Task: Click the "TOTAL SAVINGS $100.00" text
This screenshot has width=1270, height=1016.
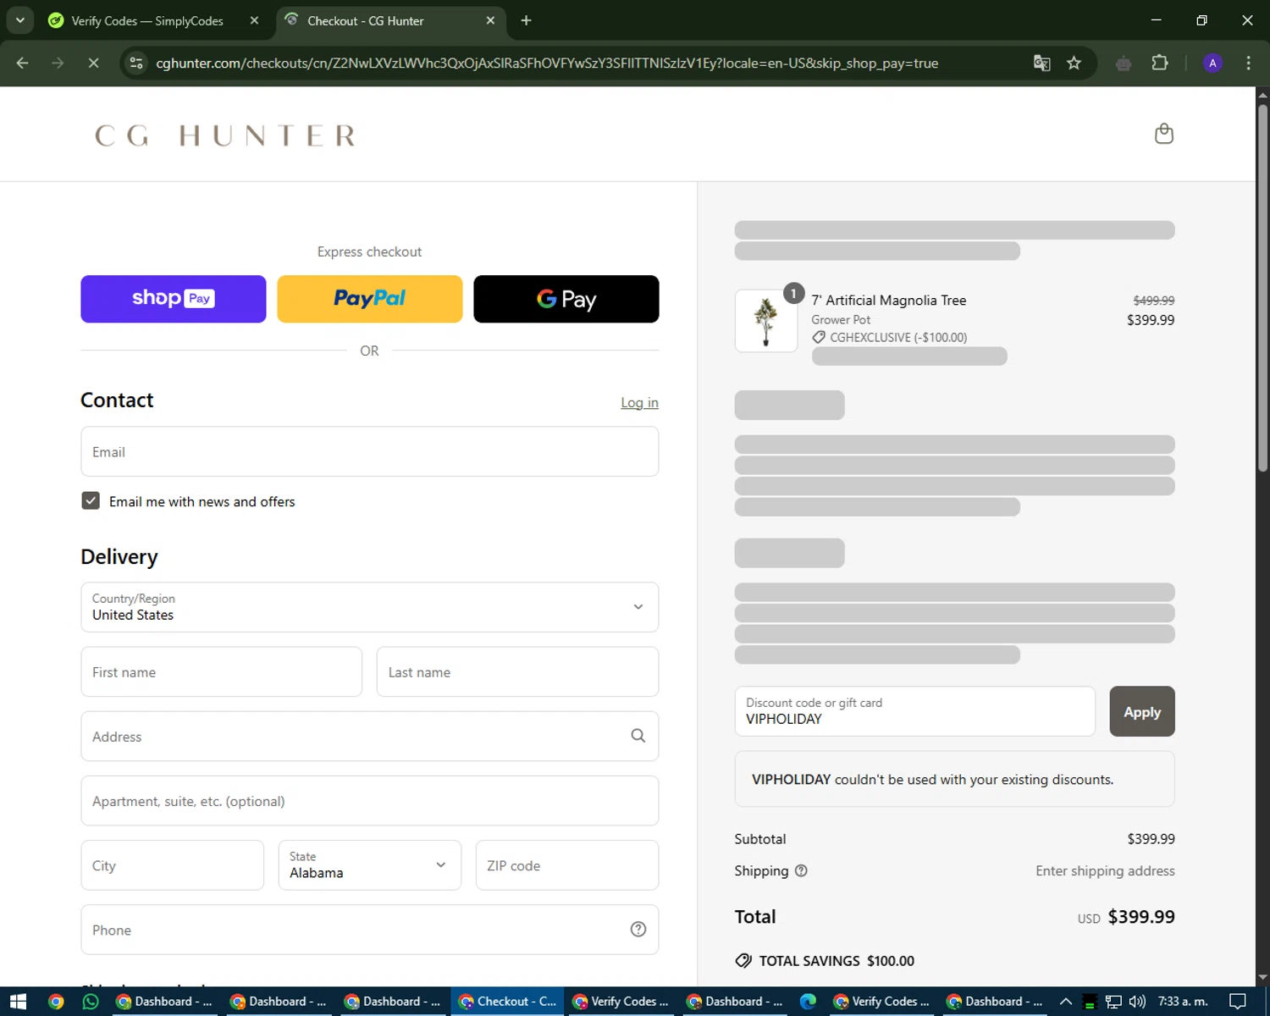Action: coord(837,961)
